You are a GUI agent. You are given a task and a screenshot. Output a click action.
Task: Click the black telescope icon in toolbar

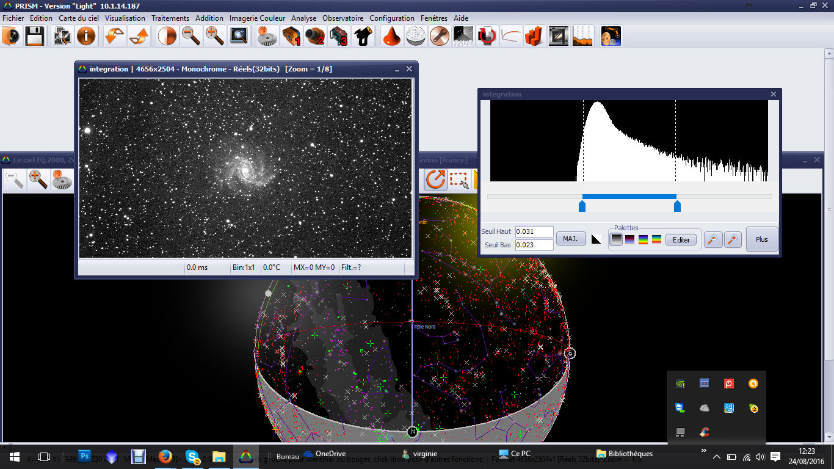tap(363, 37)
